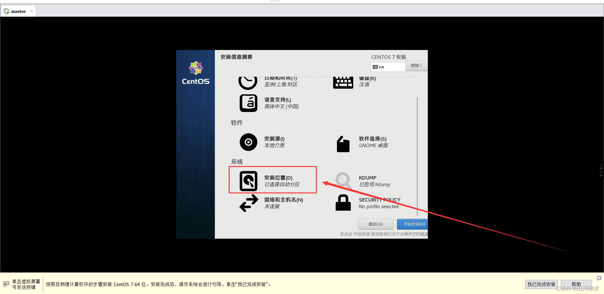Open 语言支持 language support settings
The height and width of the screenshot is (294, 604).
(x=248, y=103)
